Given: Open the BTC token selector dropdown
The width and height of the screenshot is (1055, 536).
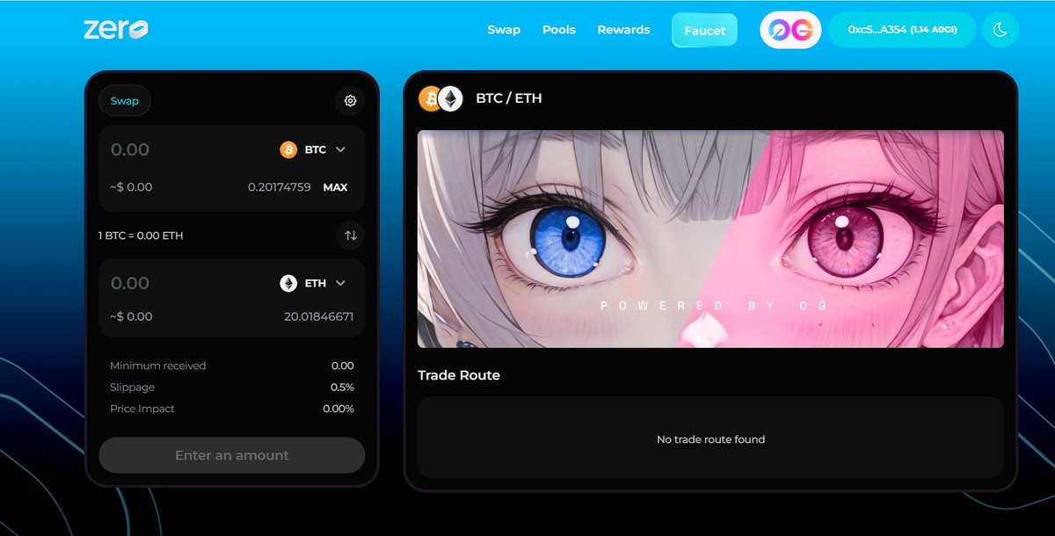Looking at the screenshot, I should pos(314,149).
